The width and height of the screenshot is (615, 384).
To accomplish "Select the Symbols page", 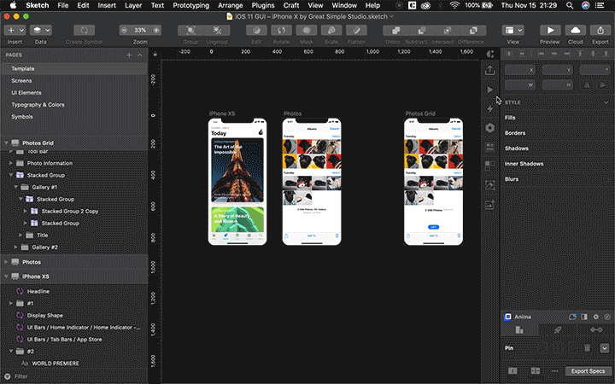I will pyautogui.click(x=74, y=117).
